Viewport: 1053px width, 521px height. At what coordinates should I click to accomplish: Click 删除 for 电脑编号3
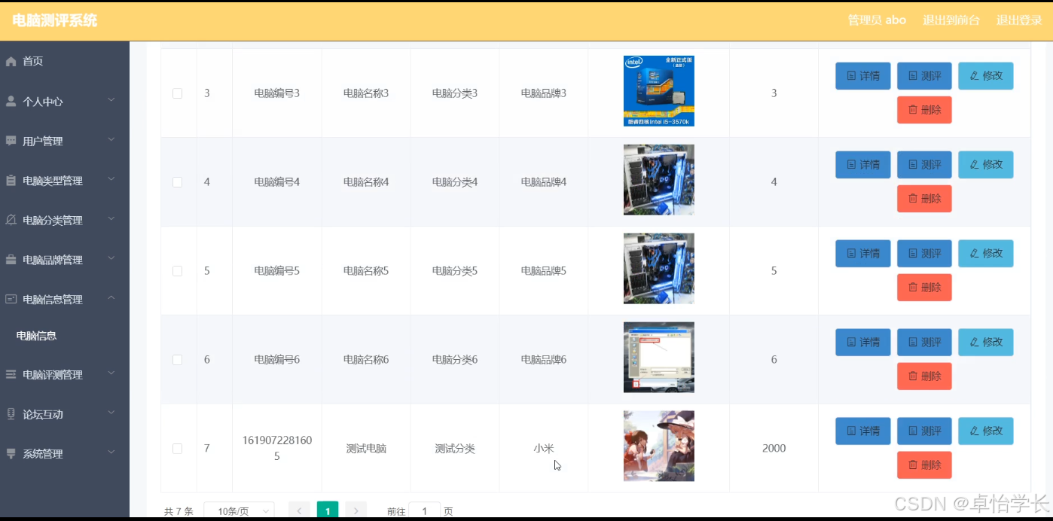click(924, 110)
